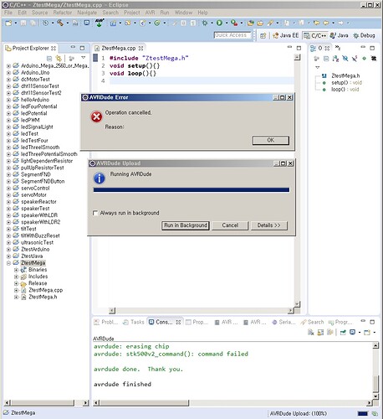Click Cancel in AVRDude Upload dialog

230,225
